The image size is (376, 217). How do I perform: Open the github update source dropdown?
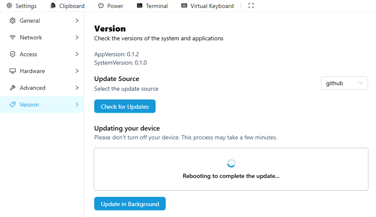[x=344, y=83]
